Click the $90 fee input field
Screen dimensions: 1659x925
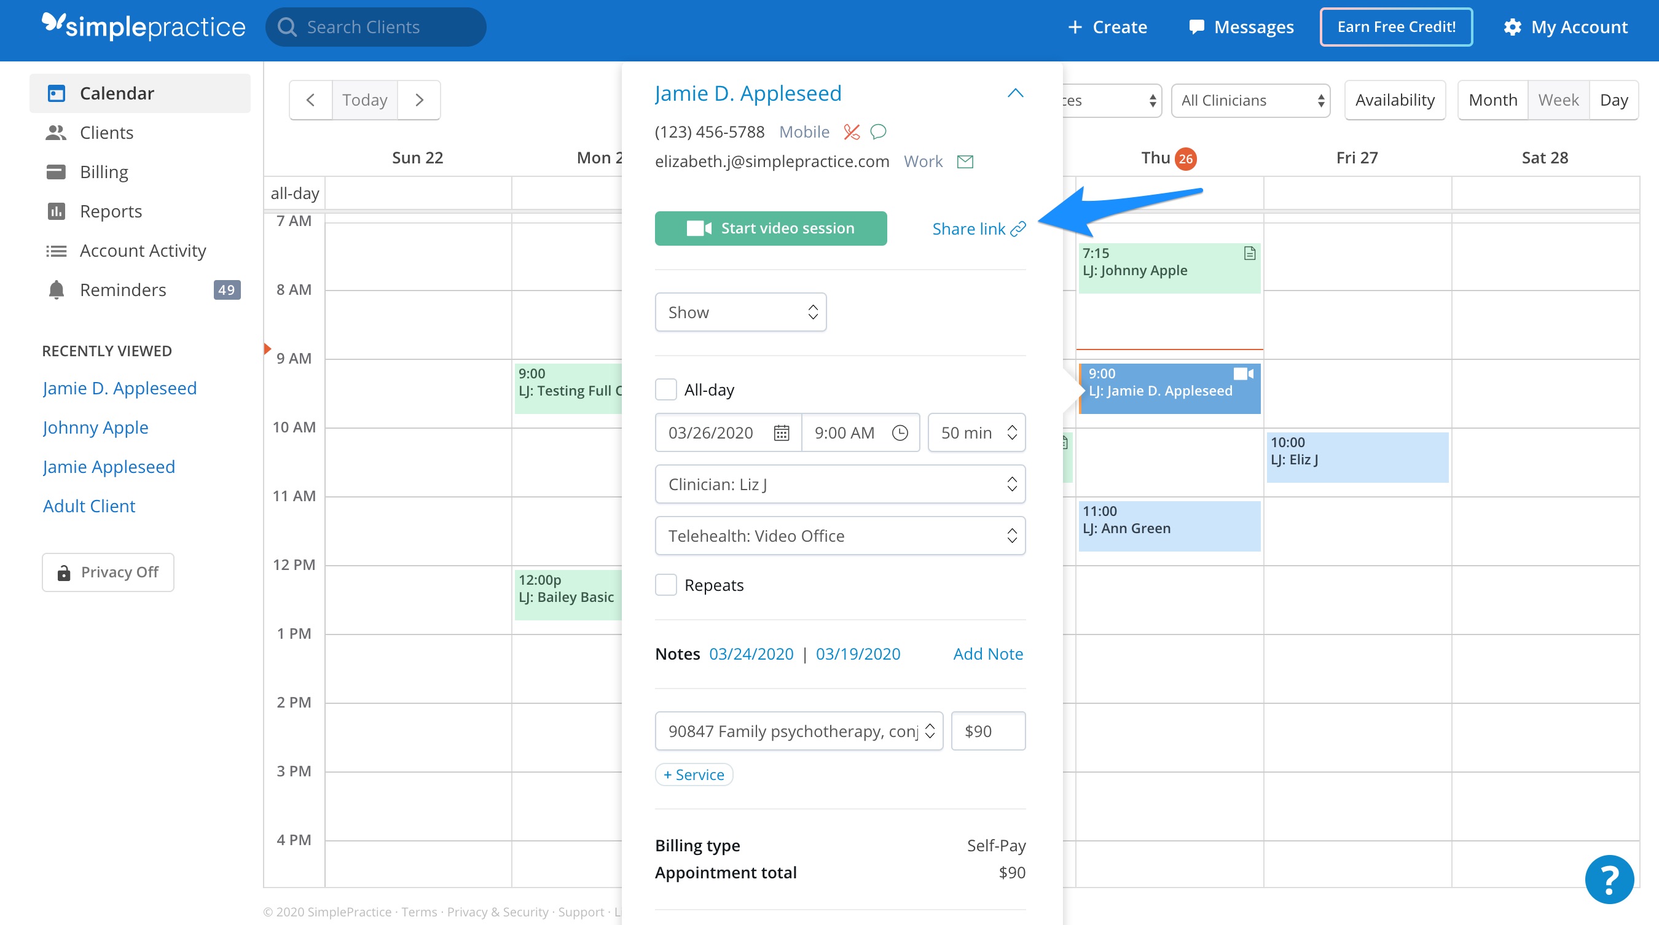pyautogui.click(x=988, y=732)
